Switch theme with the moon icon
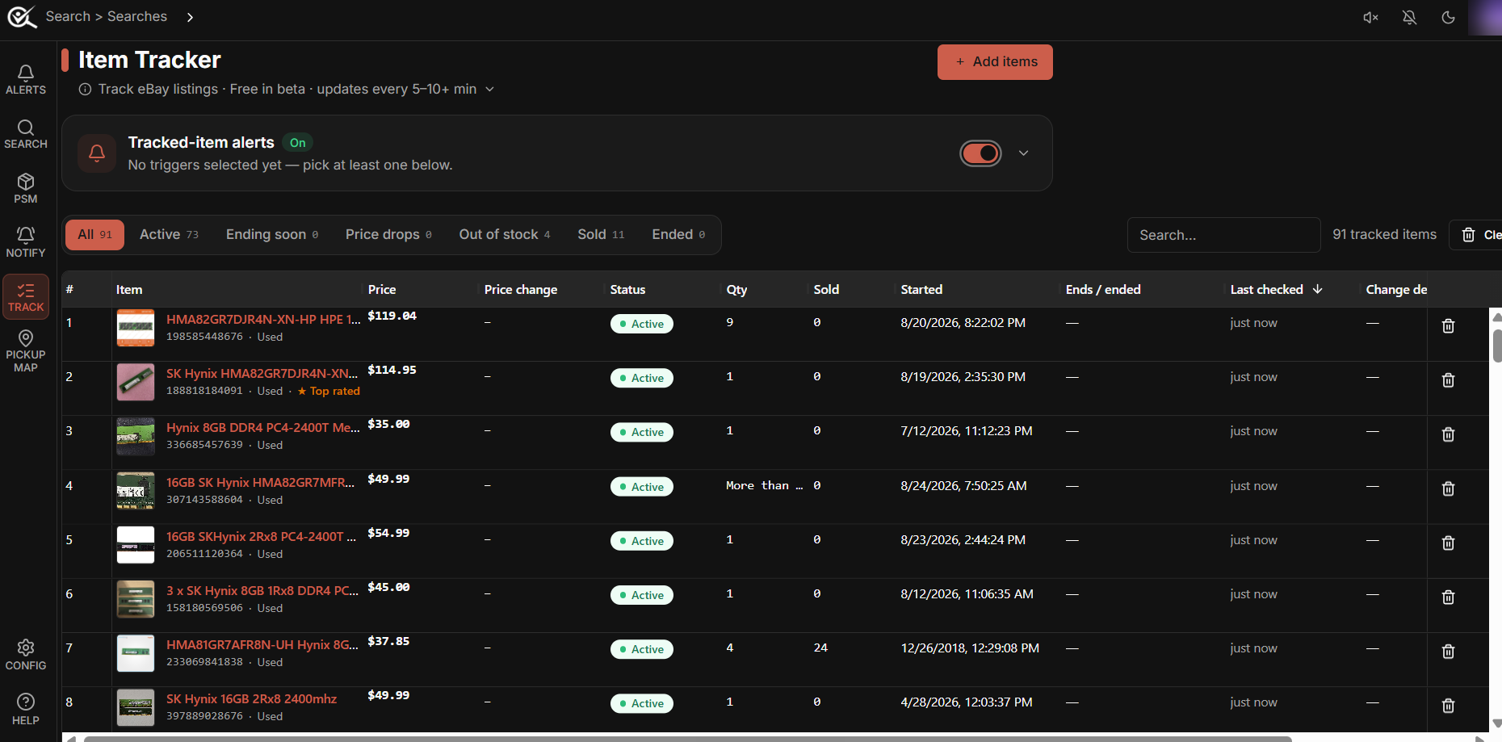Viewport: 1502px width, 742px height. pyautogui.click(x=1448, y=18)
